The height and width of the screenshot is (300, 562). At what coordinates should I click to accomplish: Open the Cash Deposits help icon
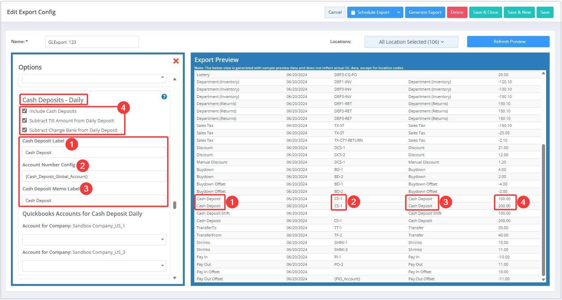point(164,97)
